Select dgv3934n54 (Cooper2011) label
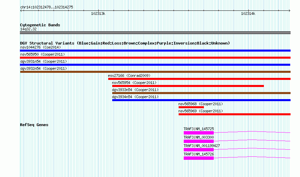Screen dimensions: 300x177 (x=135, y=97)
